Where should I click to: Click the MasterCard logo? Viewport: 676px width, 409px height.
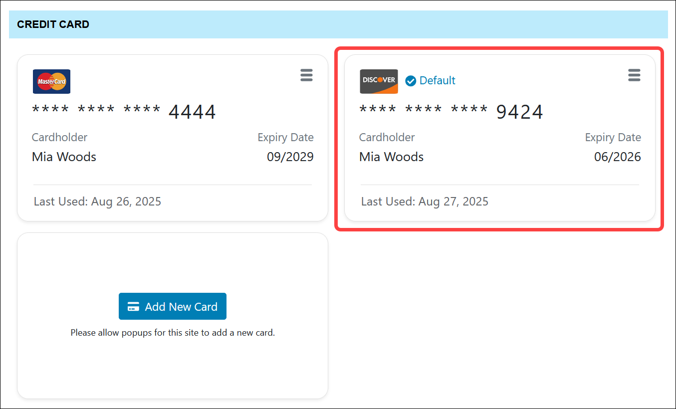51,81
